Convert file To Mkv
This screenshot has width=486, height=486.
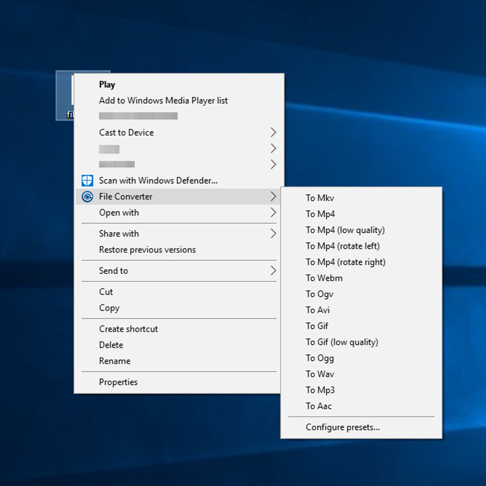pos(320,198)
